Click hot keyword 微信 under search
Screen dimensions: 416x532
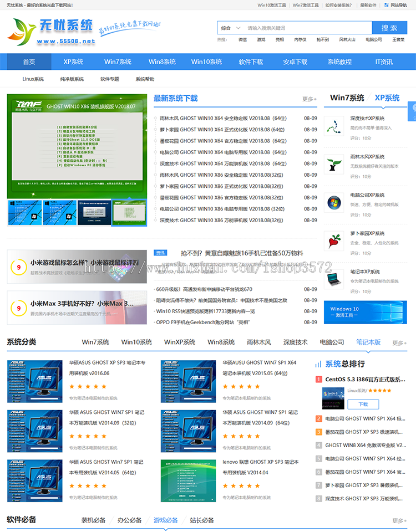(242, 40)
